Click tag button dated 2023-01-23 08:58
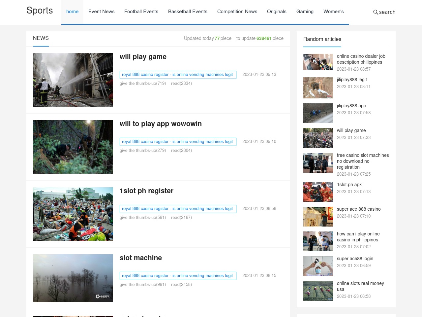This screenshot has height=317, width=422. (178, 209)
